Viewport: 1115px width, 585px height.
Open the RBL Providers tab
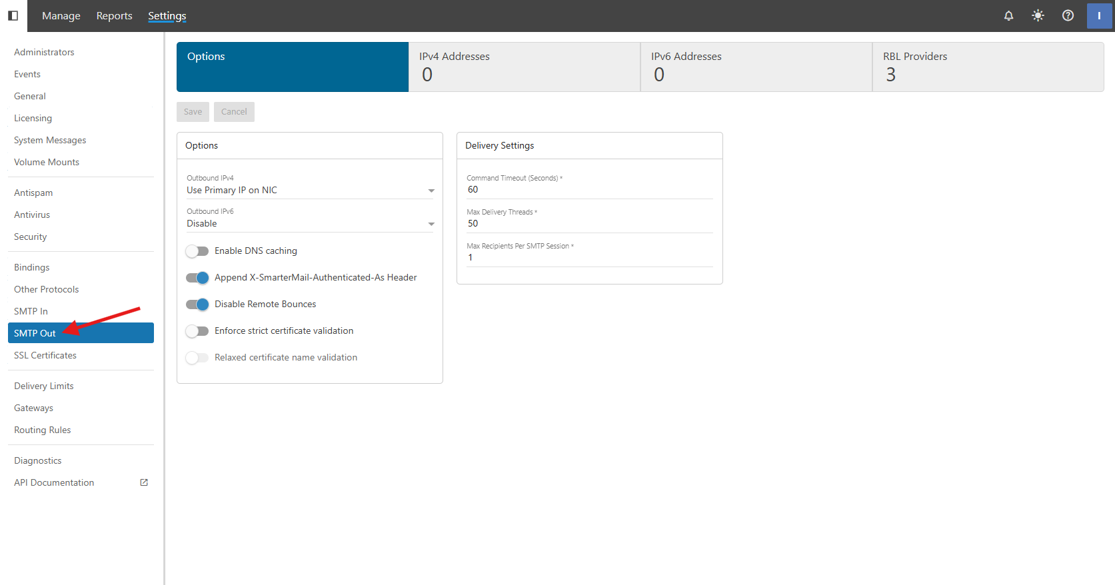(988, 67)
